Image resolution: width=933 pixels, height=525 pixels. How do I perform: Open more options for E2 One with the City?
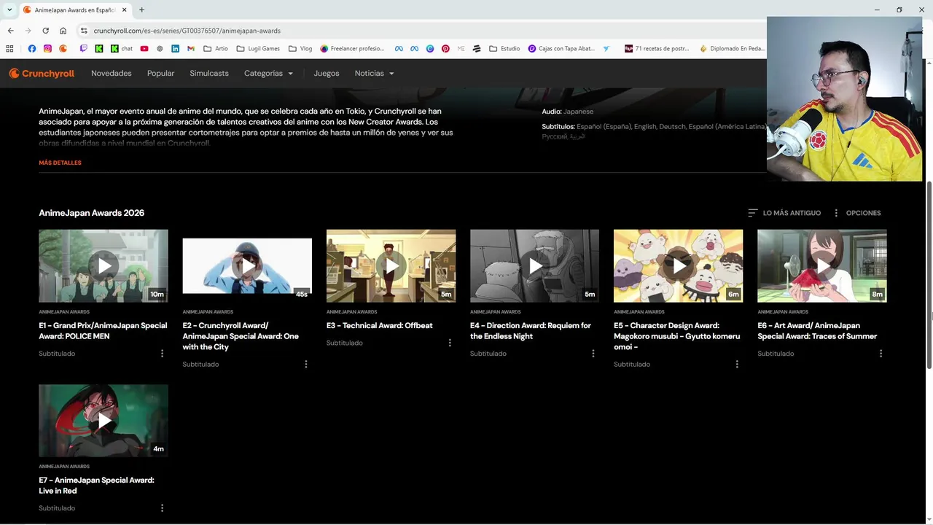click(305, 364)
